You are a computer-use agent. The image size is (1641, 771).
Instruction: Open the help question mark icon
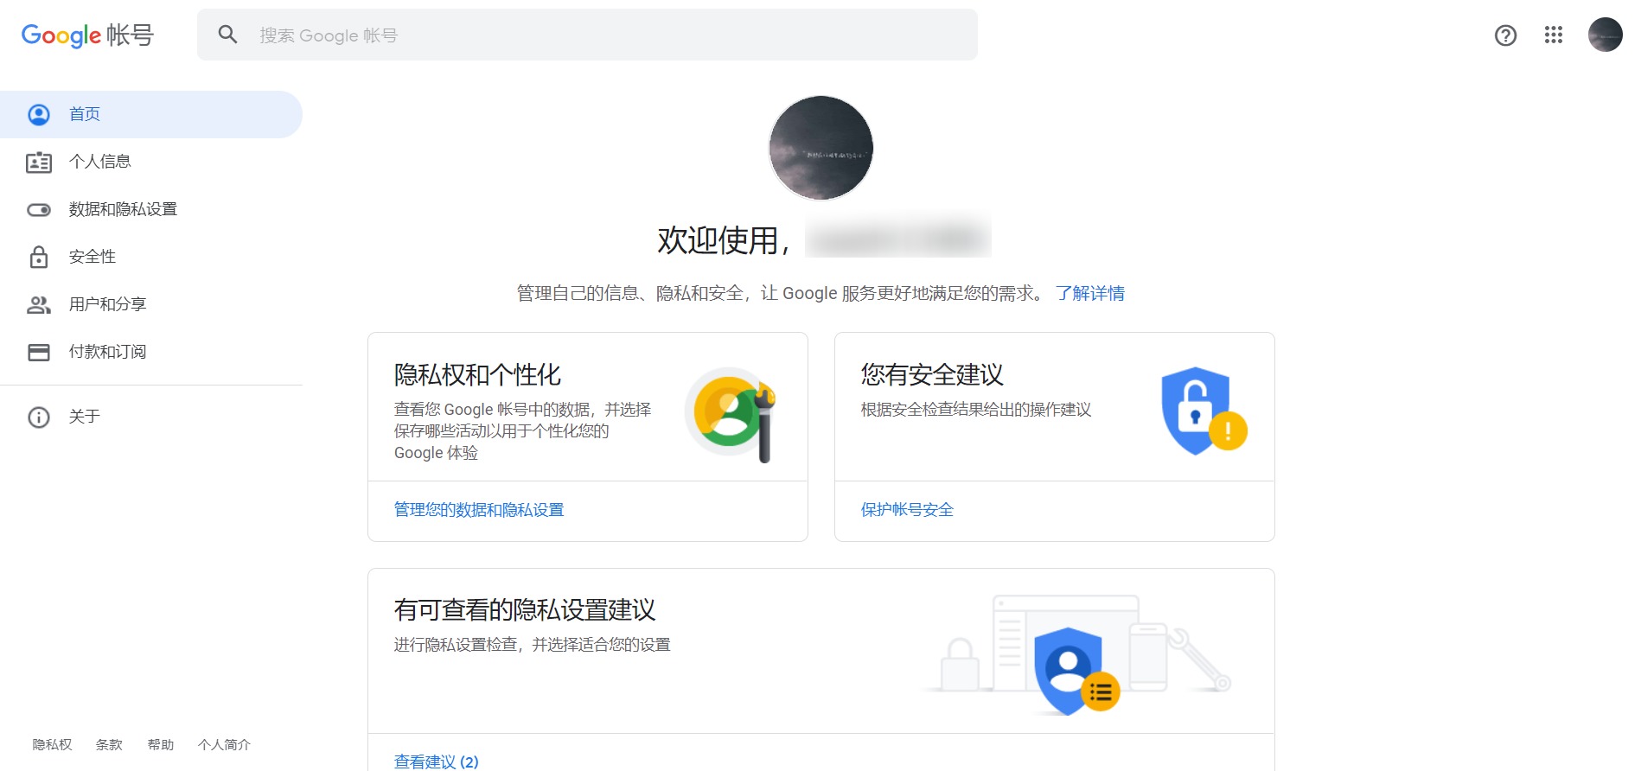(x=1505, y=35)
